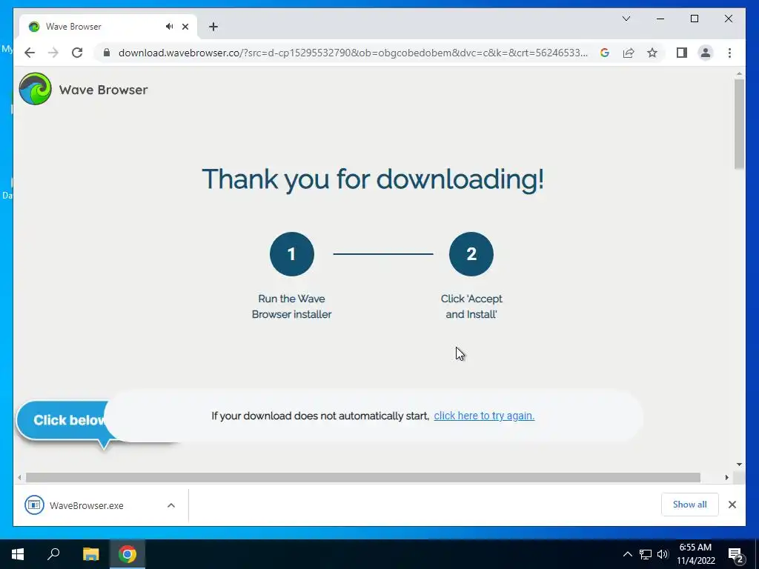This screenshot has width=759, height=569.
Task: Open taskbar search magnifier
Action: pyautogui.click(x=53, y=554)
